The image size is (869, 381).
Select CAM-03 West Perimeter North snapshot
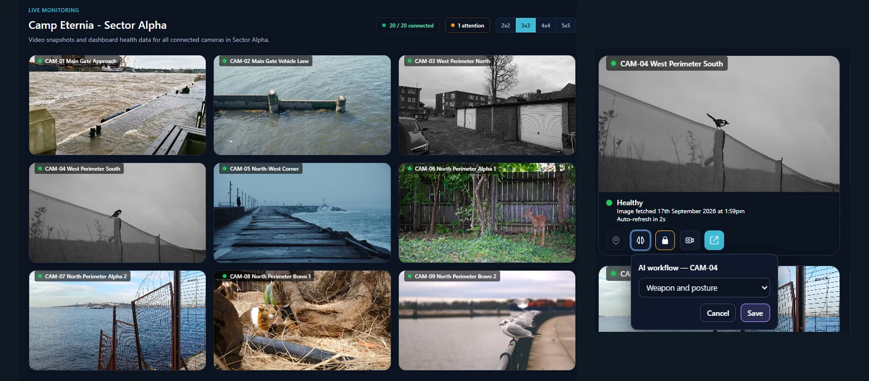[487, 105]
